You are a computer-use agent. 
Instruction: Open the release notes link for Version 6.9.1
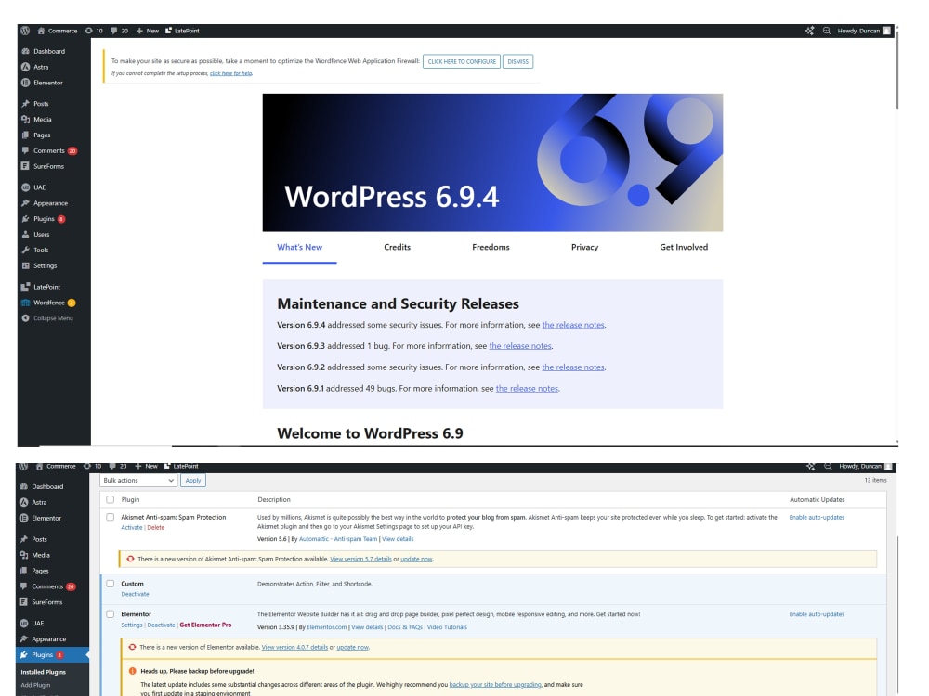point(527,389)
